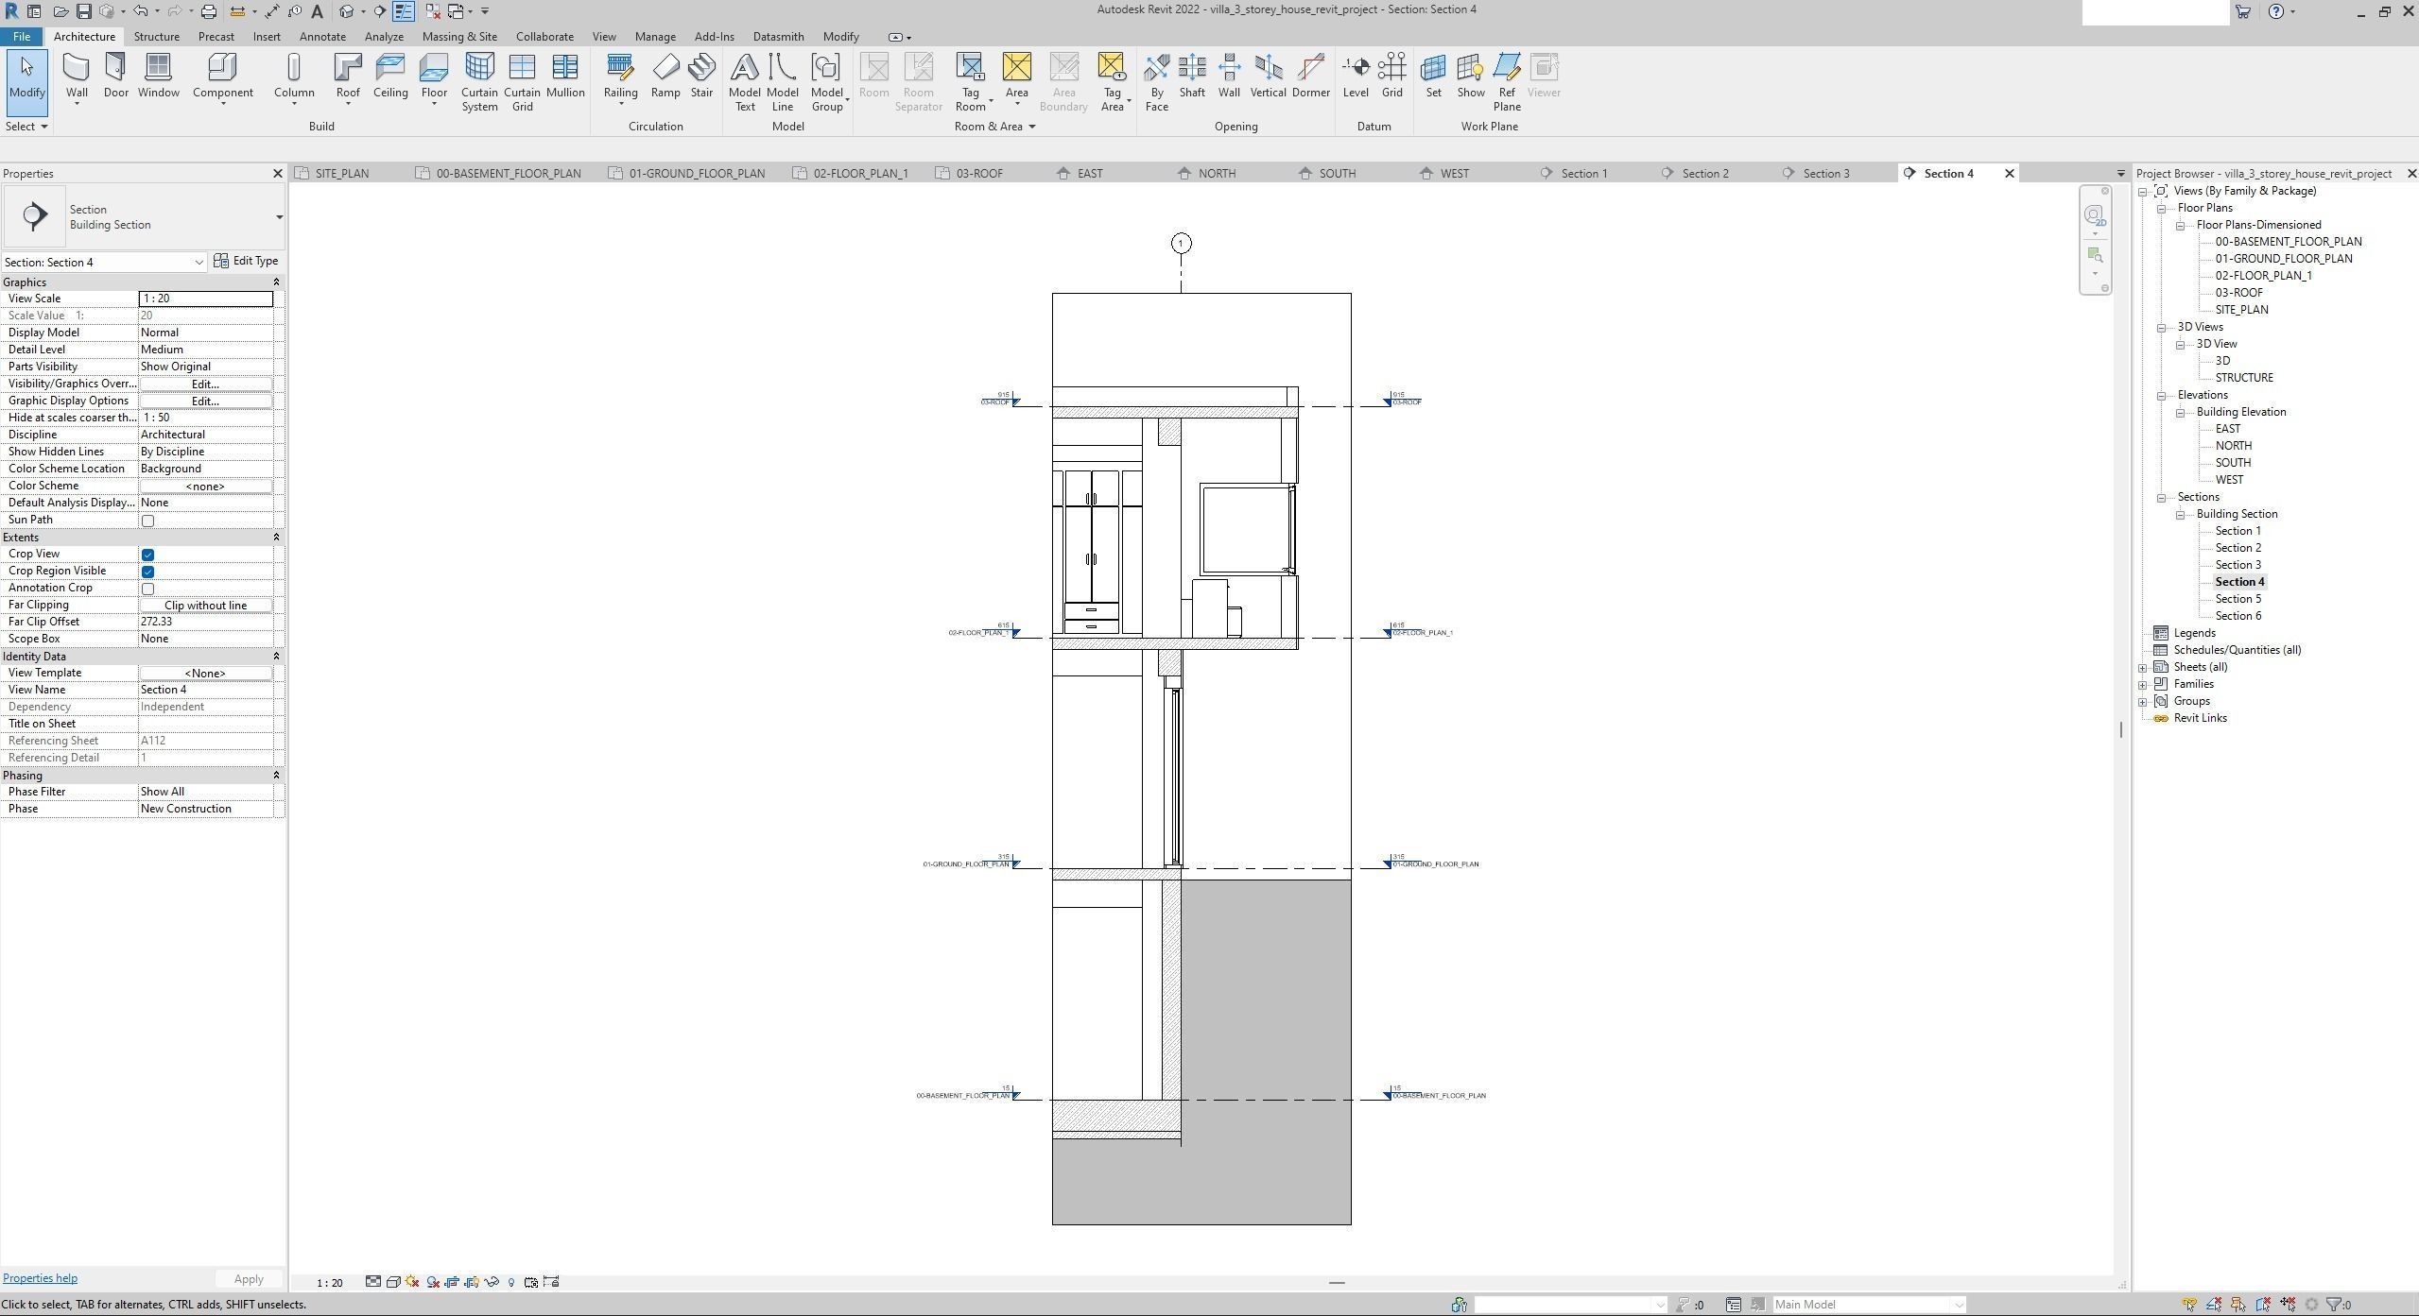Image resolution: width=2419 pixels, height=1316 pixels.
Task: Uncheck the Crop Region Visible checkbox
Action: click(x=147, y=572)
